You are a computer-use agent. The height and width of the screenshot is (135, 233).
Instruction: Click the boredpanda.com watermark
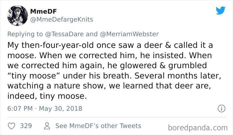[198, 127]
